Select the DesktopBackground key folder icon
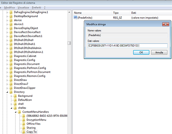The width and height of the screenshot is (172, 134). point(11,16)
